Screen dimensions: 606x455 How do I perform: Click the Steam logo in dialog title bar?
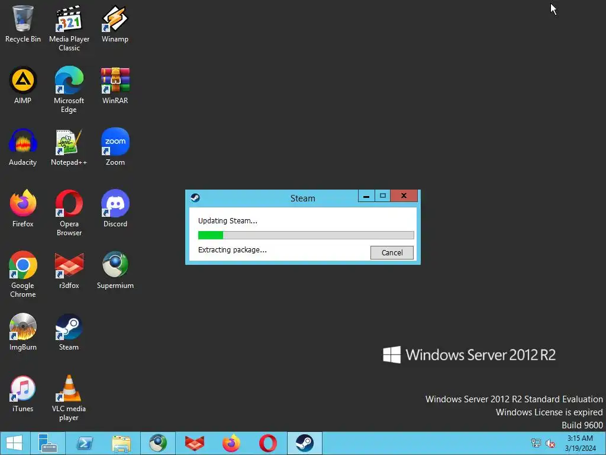coord(195,198)
